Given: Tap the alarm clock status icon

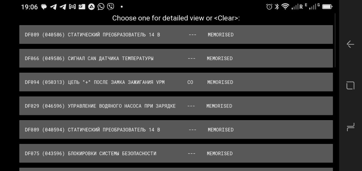Looking at the screenshot, I should point(269,6).
